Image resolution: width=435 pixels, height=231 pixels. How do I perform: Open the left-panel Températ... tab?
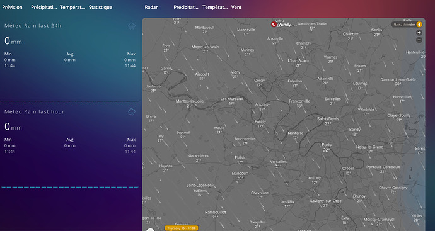click(x=72, y=7)
